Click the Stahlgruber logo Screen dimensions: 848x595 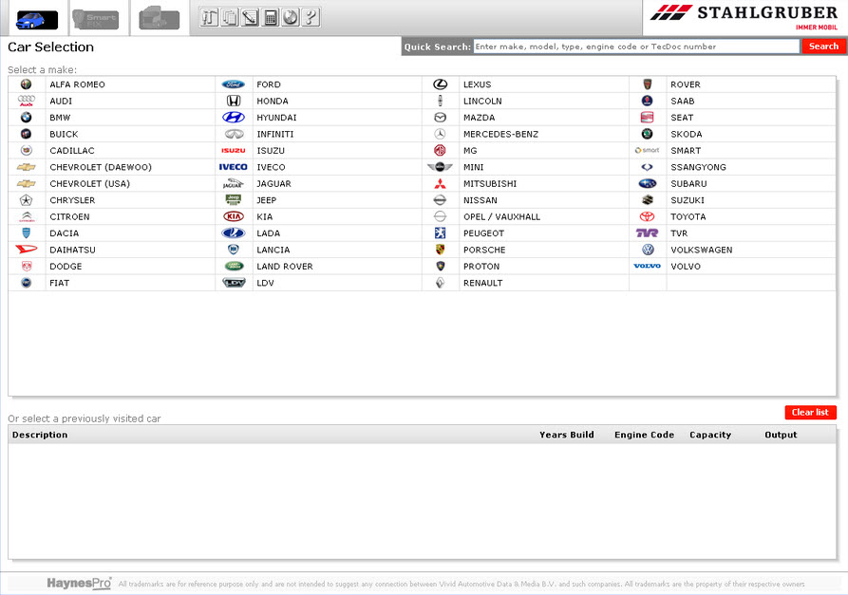(x=744, y=16)
